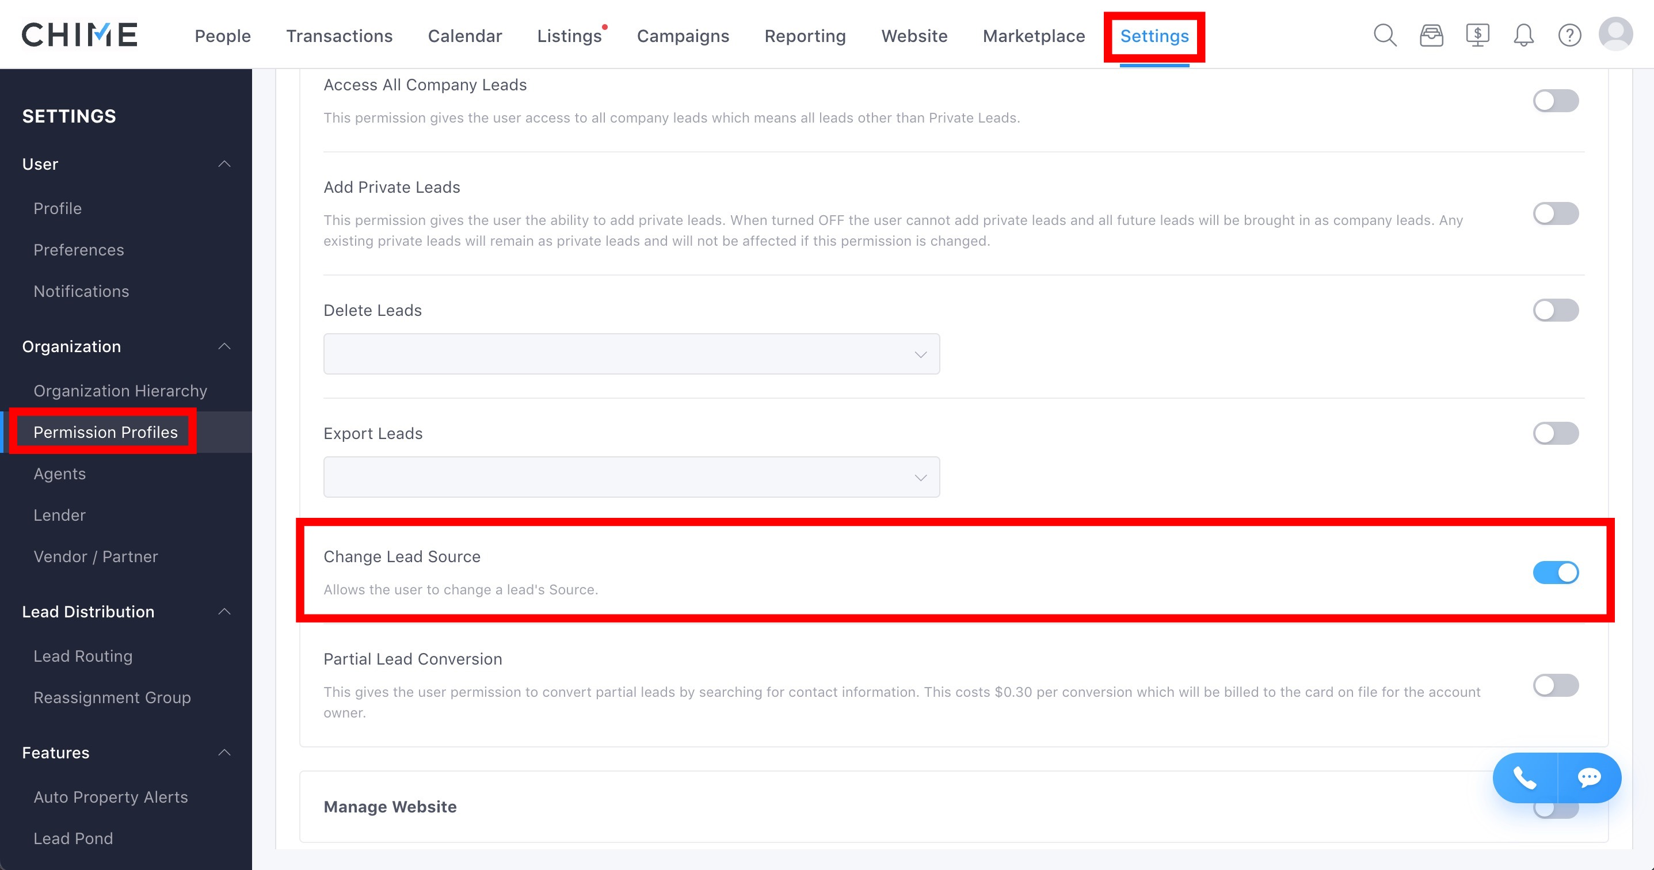Disable the Change Lead Source toggle

click(x=1556, y=572)
